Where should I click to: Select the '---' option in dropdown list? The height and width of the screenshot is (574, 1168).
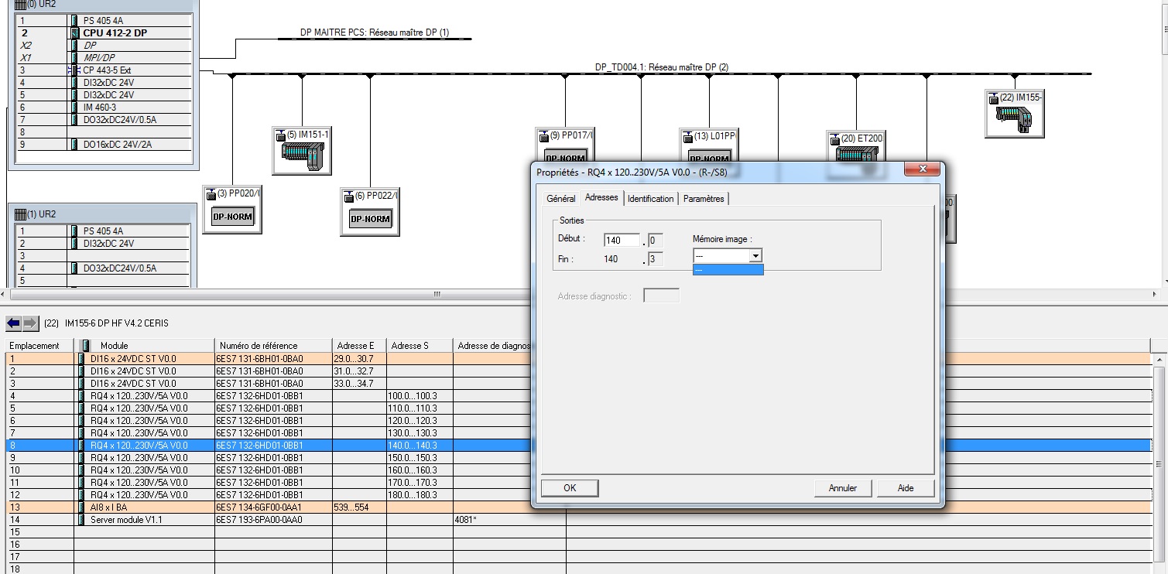pyautogui.click(x=728, y=270)
